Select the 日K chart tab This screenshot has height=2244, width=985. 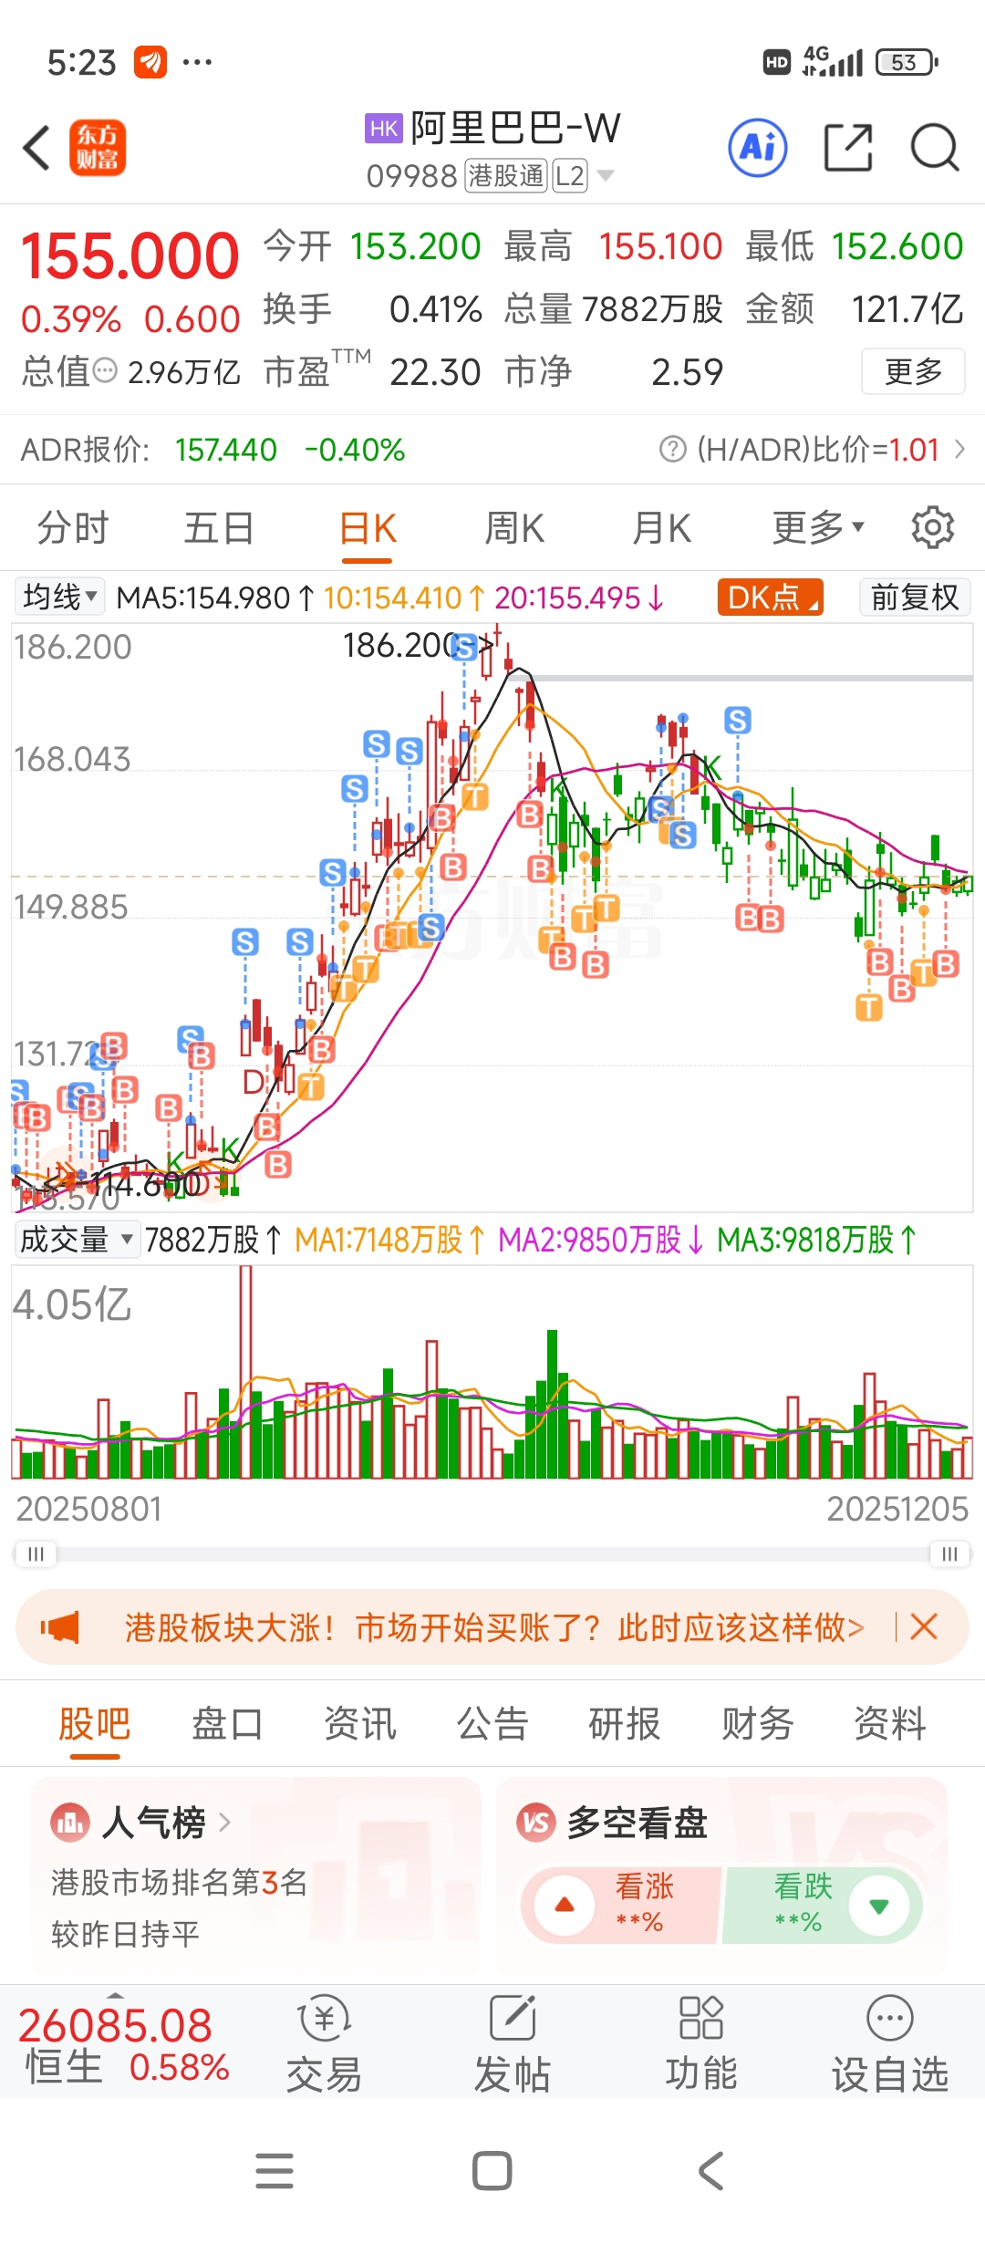(368, 527)
